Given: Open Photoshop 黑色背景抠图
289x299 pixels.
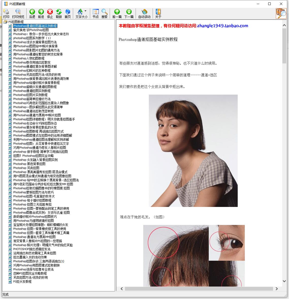Looking at the screenshot, I should click(x=29, y=164).
